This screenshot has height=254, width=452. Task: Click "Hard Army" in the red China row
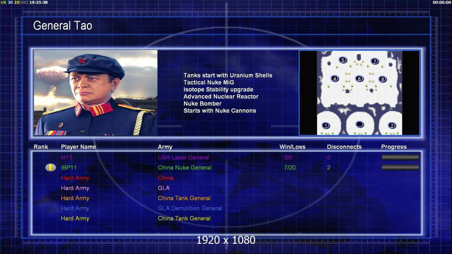pyautogui.click(x=75, y=178)
